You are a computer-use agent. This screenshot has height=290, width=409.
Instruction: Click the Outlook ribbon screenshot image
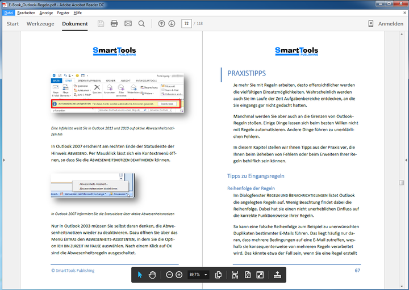118,93
